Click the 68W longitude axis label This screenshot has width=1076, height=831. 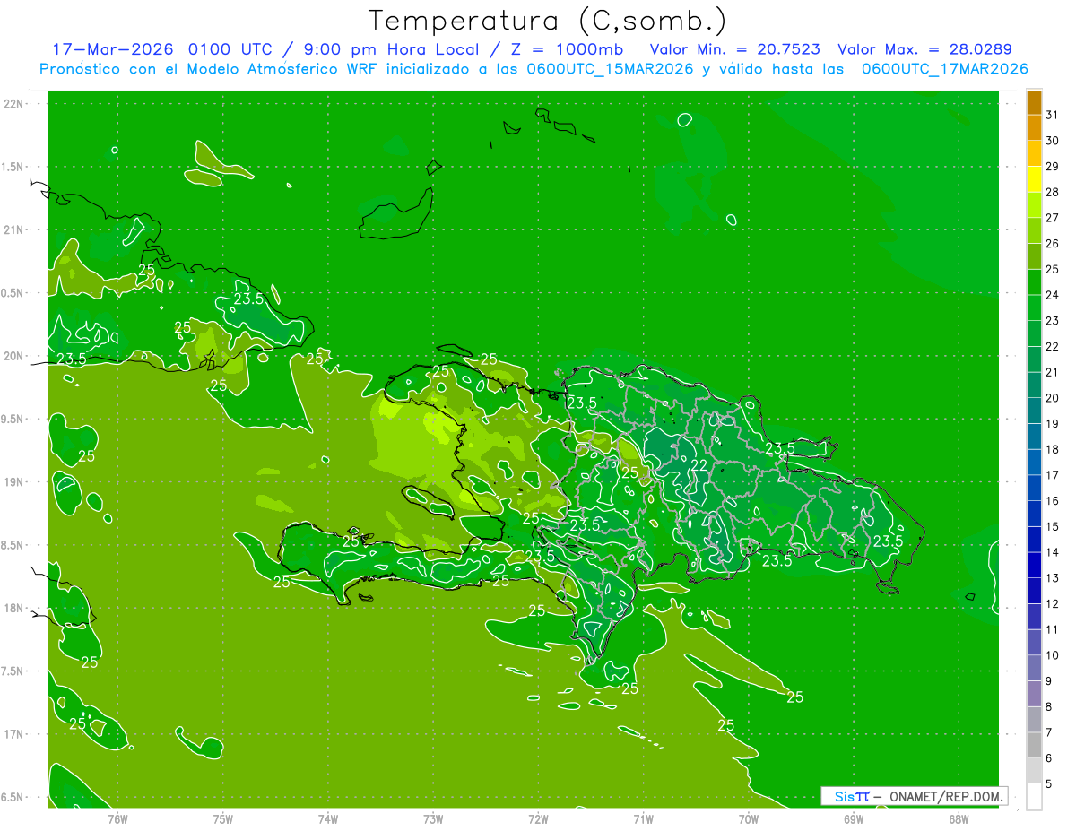959,818
